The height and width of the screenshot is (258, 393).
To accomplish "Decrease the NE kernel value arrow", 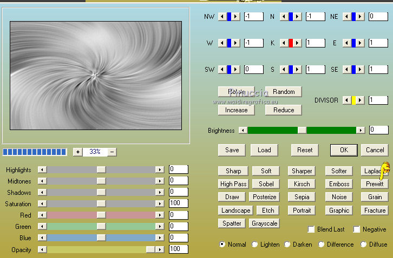I will tap(346, 17).
